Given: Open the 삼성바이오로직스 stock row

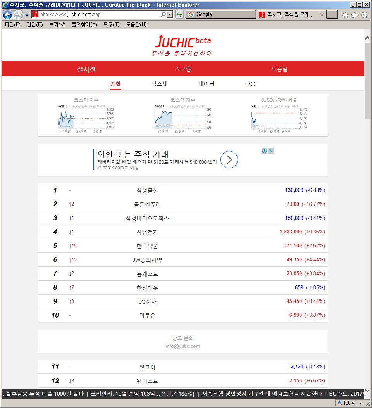Looking at the screenshot, I should (x=183, y=218).
